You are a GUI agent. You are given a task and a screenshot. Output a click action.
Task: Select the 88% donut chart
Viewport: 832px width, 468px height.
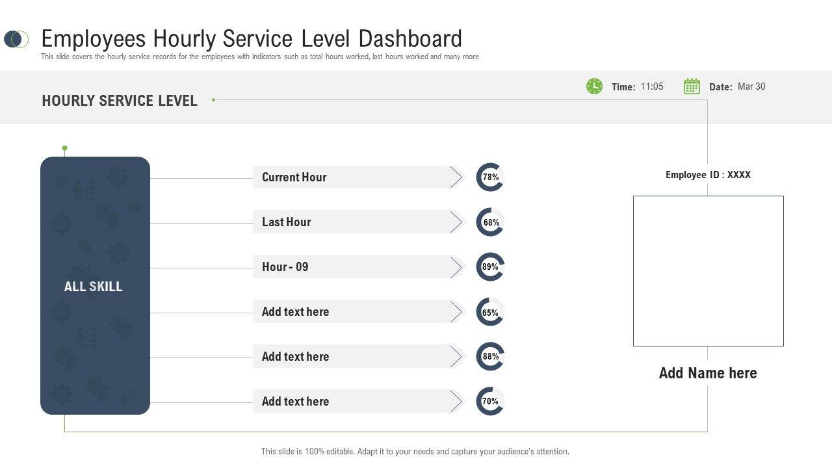(x=490, y=356)
